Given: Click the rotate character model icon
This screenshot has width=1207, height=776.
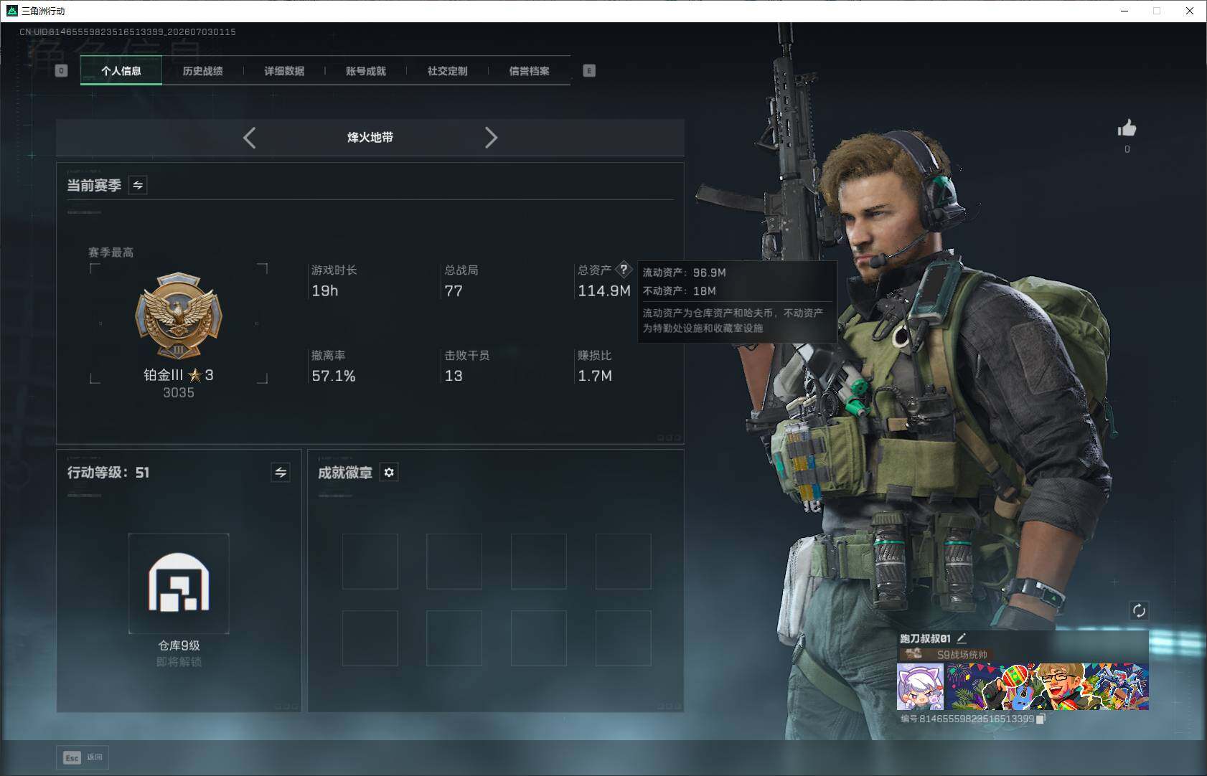Looking at the screenshot, I should 1138,610.
